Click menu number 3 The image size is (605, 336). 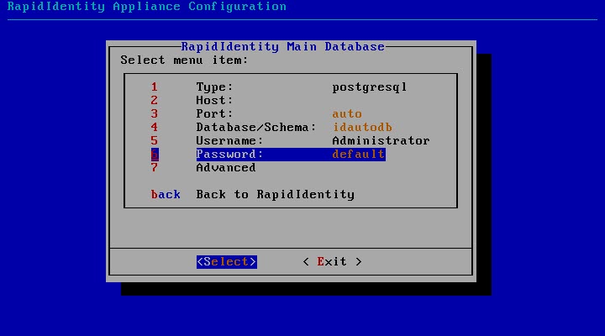tap(155, 113)
